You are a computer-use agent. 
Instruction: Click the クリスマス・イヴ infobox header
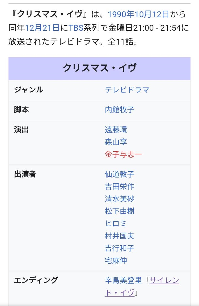[x=99, y=68]
